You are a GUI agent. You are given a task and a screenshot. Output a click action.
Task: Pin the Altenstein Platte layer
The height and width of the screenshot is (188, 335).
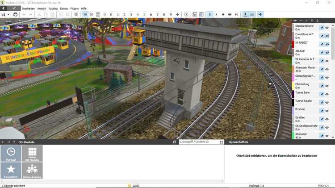click(x=322, y=69)
